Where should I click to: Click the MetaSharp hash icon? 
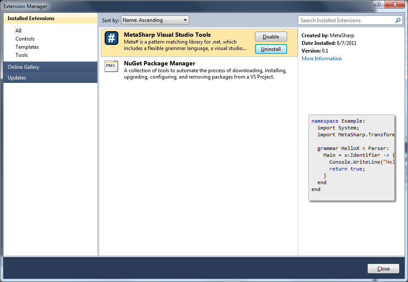(112, 38)
